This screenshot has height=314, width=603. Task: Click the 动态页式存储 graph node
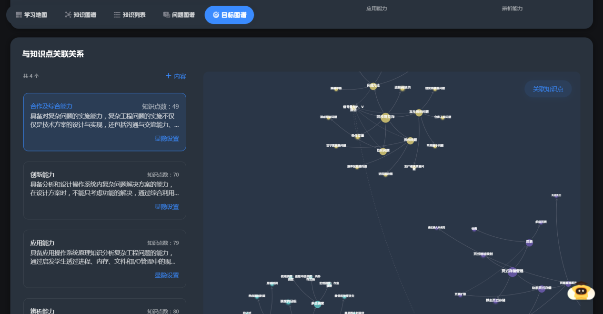pos(542,289)
